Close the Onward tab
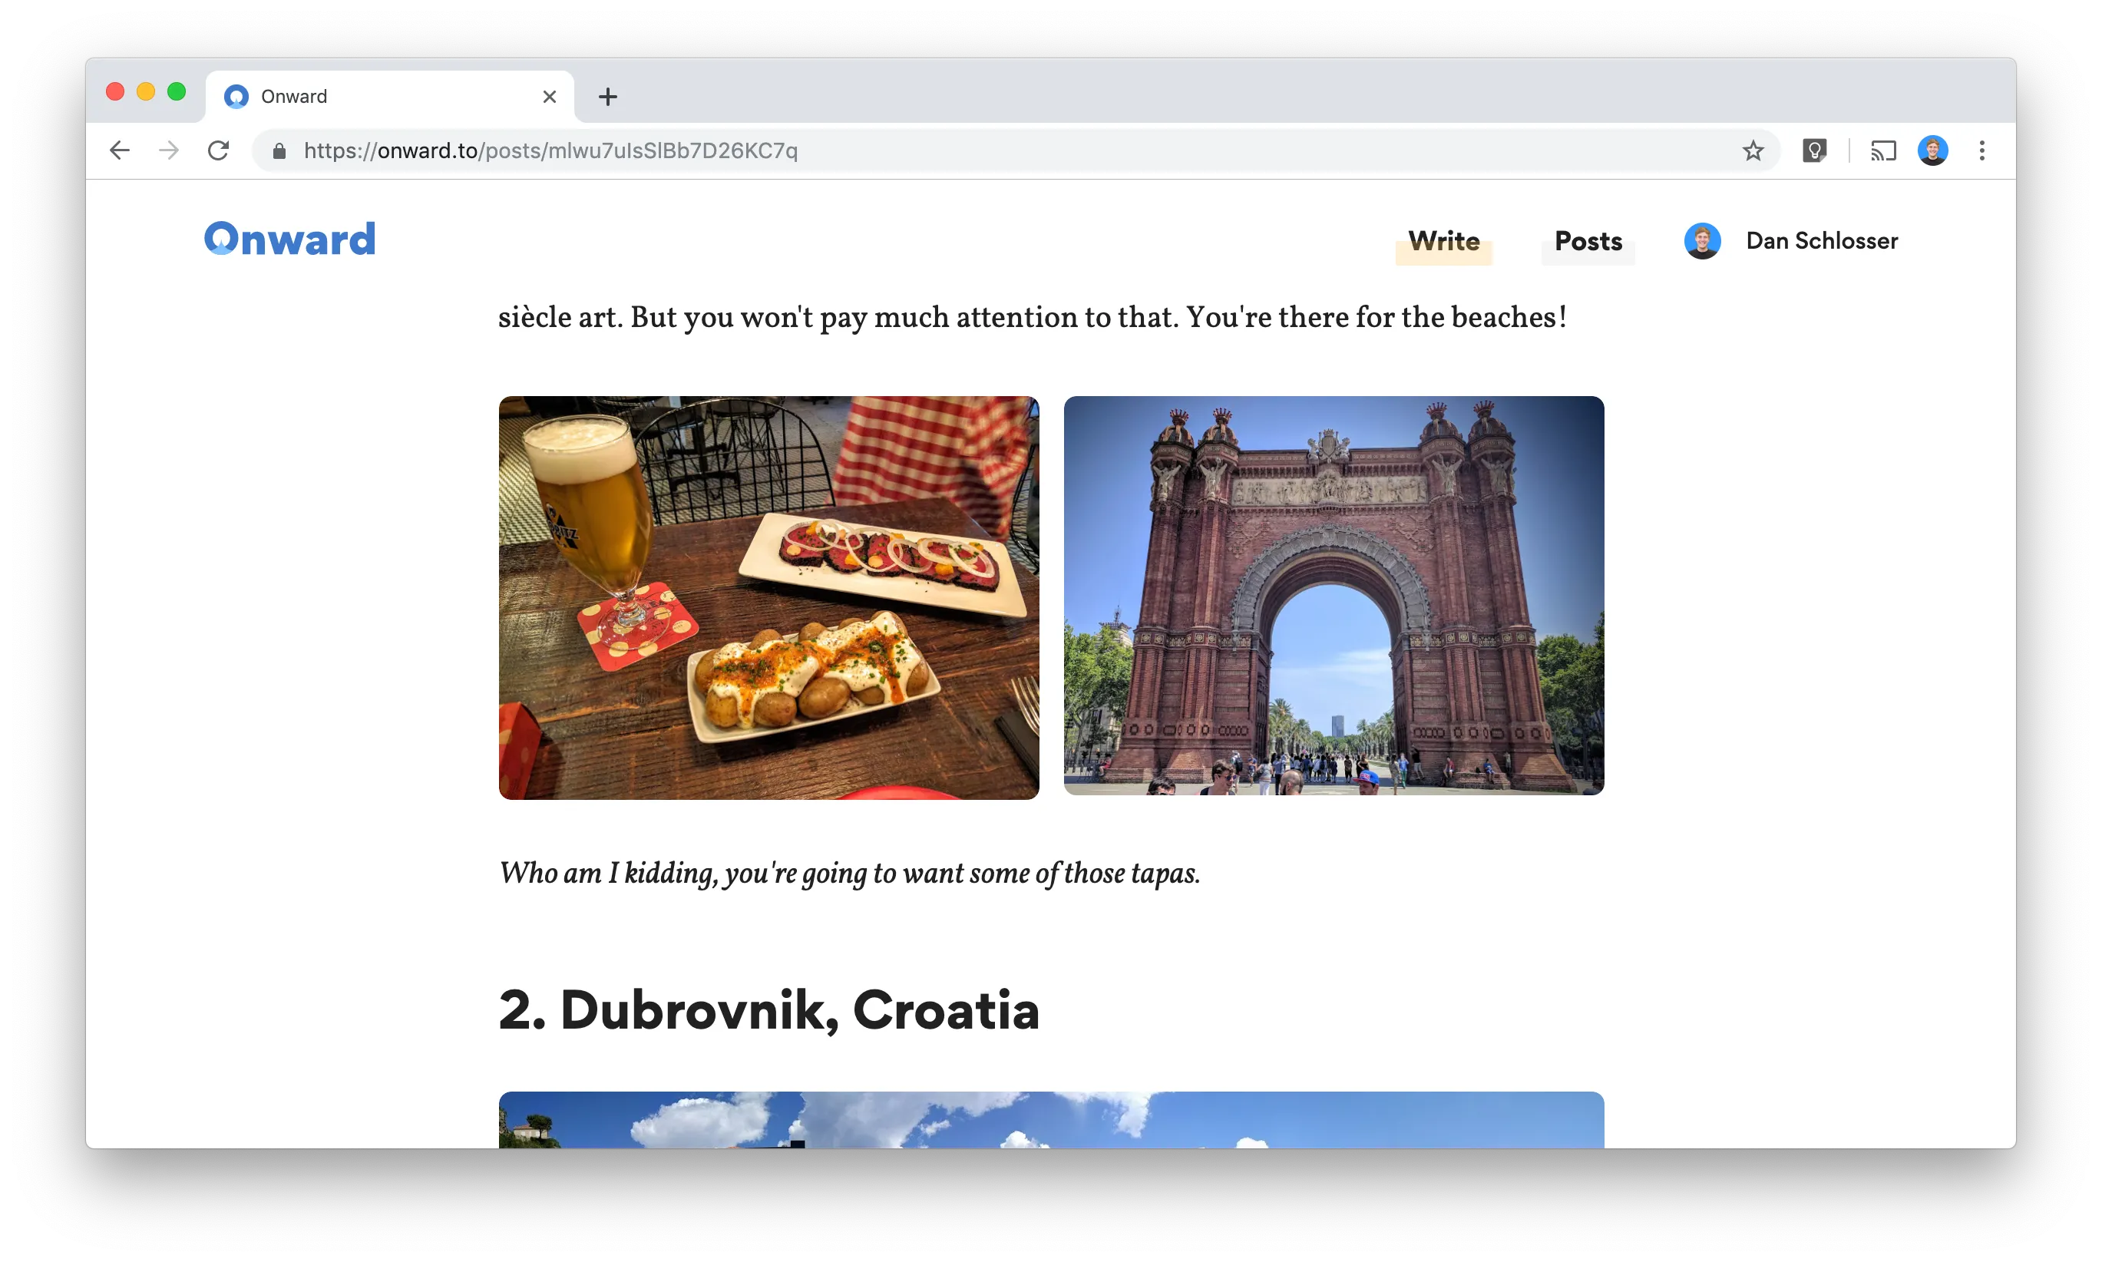The width and height of the screenshot is (2102, 1262). tap(550, 97)
